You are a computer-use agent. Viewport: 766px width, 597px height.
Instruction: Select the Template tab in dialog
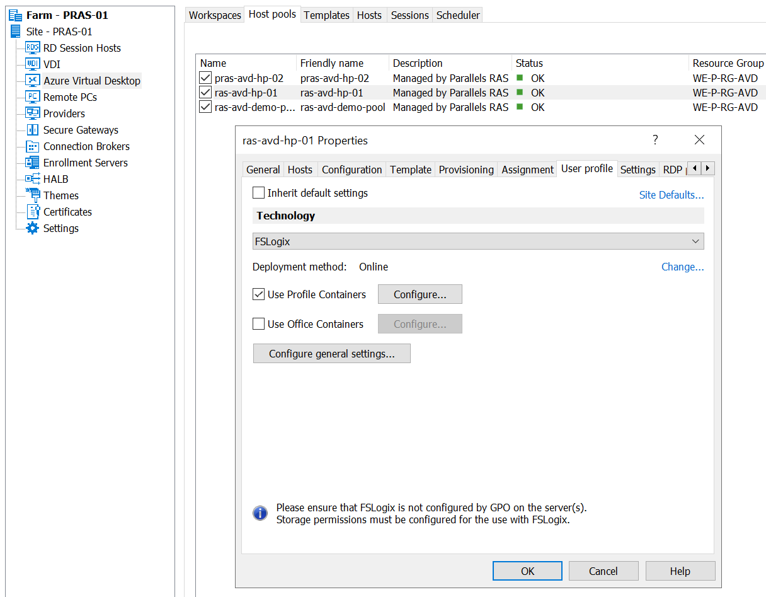(x=411, y=170)
